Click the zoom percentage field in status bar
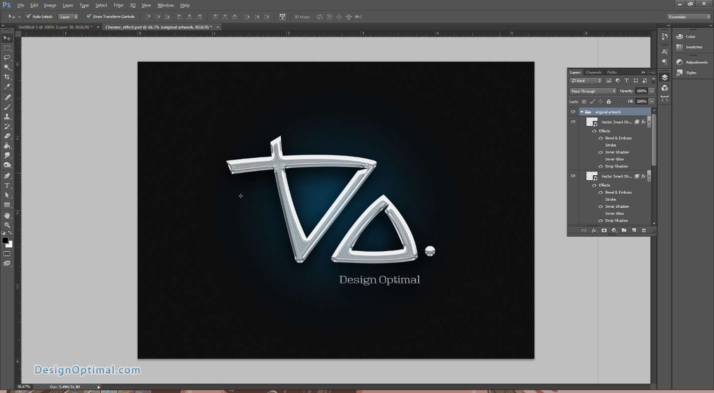This screenshot has height=393, width=714. point(24,387)
